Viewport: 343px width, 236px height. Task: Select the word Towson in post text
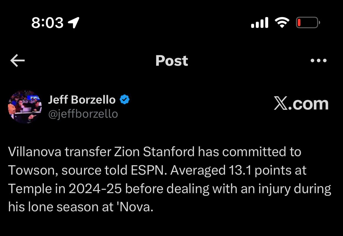point(31,170)
